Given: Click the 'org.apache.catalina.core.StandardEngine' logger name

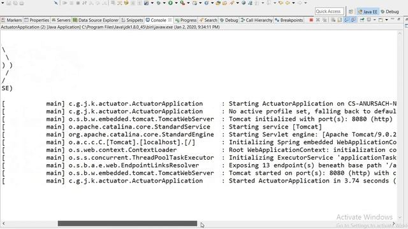Looking at the screenshot, I should point(142,134).
